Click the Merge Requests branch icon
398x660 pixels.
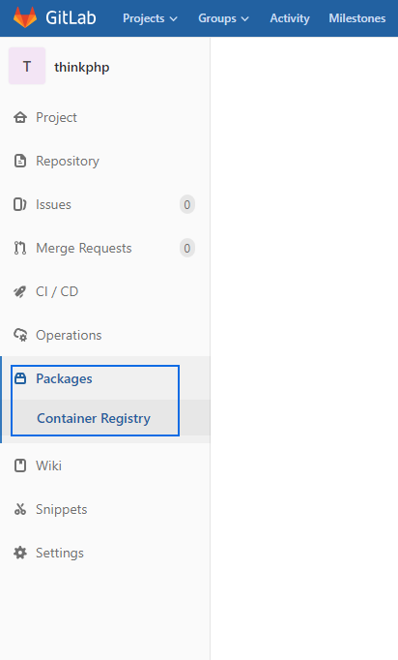[x=20, y=248]
